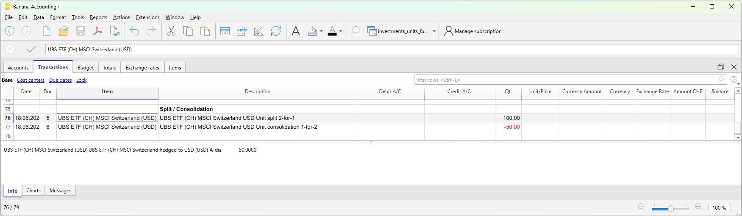The width and height of the screenshot is (742, 216).
Task: Recalculate totals with the refresh icon
Action: (276, 31)
